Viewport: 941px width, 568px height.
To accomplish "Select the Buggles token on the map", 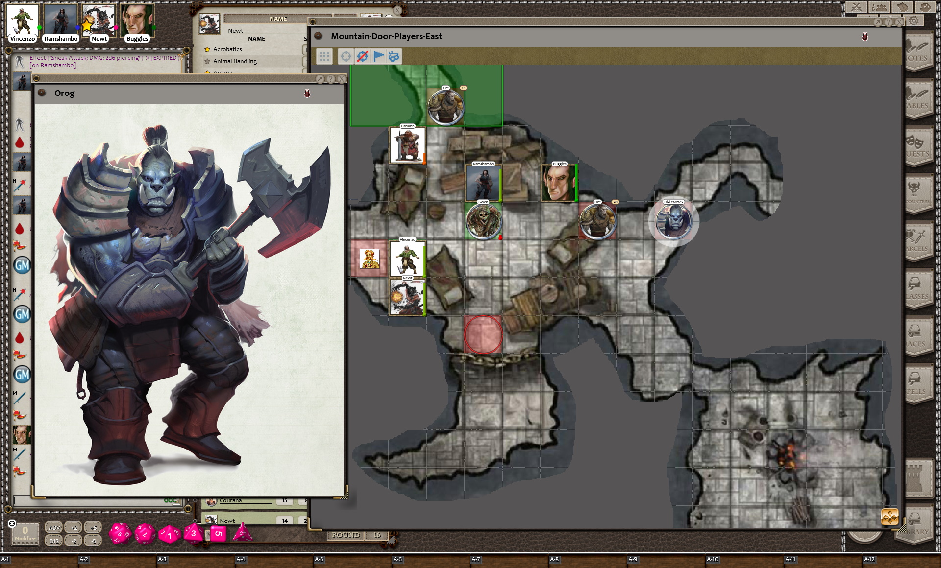I will point(559,183).
